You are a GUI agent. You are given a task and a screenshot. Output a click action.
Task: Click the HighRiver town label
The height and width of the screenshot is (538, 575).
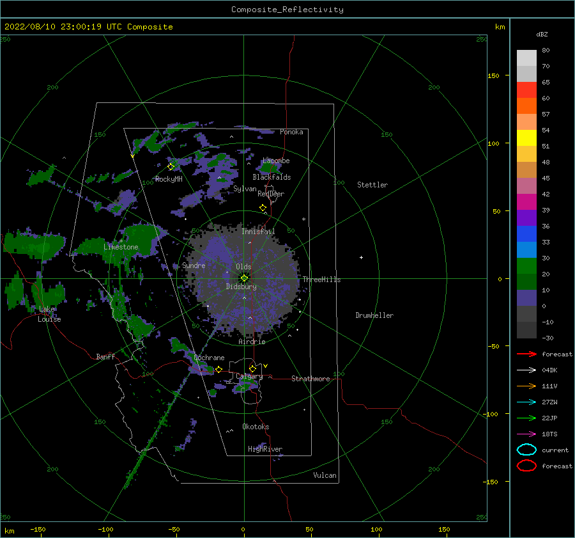click(265, 449)
